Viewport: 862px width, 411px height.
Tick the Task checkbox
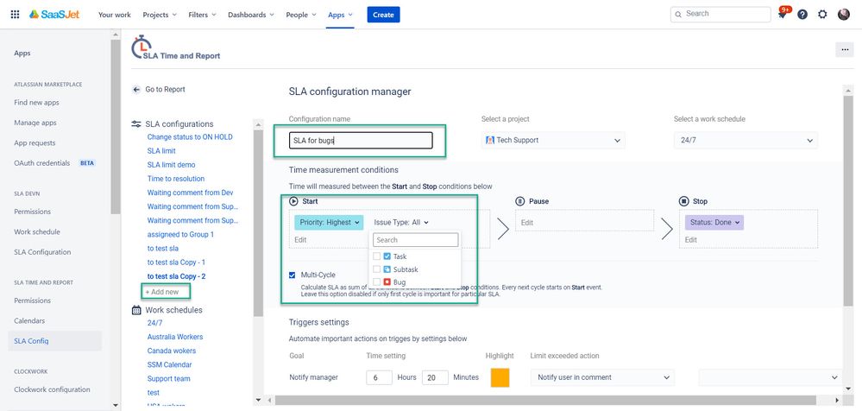pyautogui.click(x=376, y=256)
